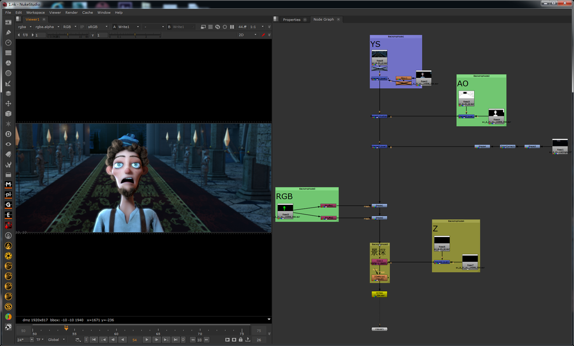Viewport: 574px width, 346px height.
Task: Toggle the red color picker icon
Action: click(263, 35)
